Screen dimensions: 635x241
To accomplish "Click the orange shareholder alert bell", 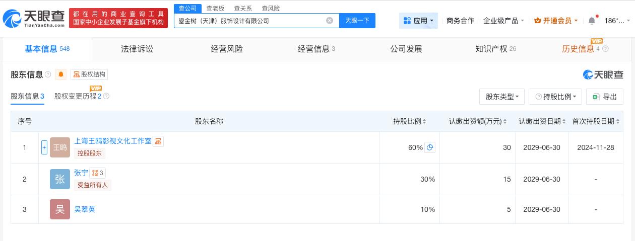I will 61,74.
